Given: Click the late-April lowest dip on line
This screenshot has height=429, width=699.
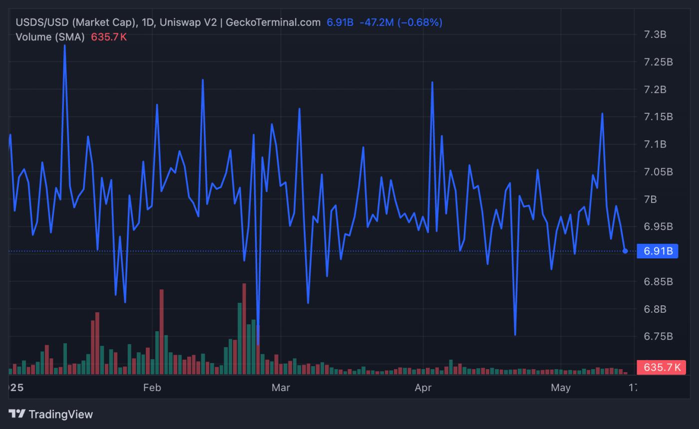Looking at the screenshot, I should click(515, 335).
